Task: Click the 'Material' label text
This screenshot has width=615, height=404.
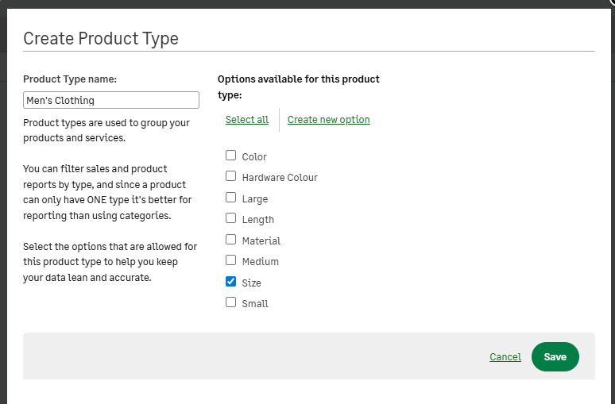Action: [x=261, y=240]
